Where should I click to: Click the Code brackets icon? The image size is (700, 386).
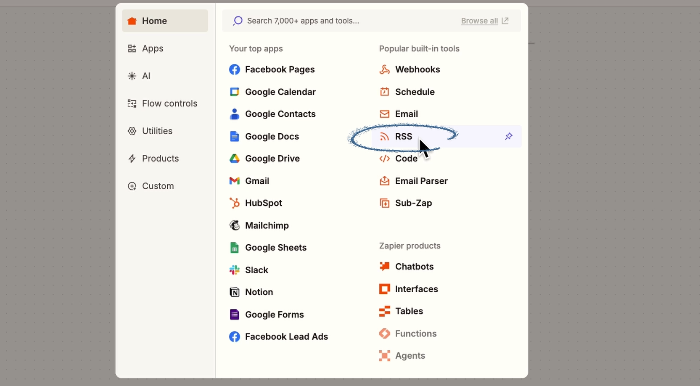384,159
